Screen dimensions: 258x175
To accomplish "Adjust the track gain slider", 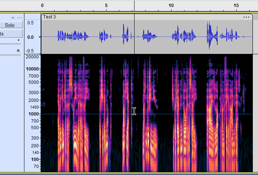I will pos(10,43).
